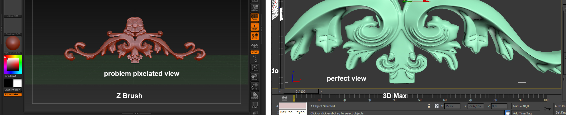The width and height of the screenshot is (566, 115).
Task: Pick a color in the ZBrush color picker
Action: (13, 65)
